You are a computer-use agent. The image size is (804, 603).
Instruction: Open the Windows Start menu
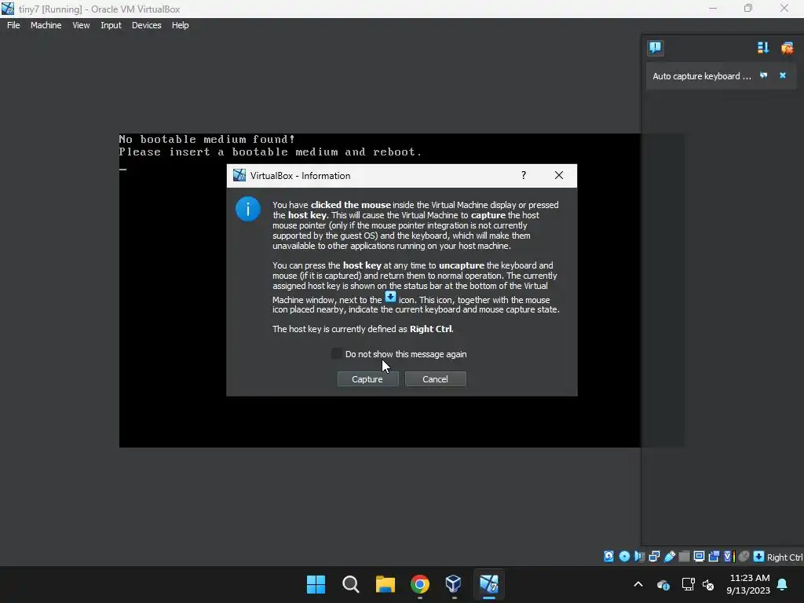[x=316, y=584]
